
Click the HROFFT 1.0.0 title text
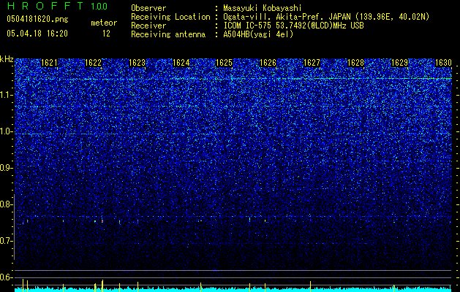(x=58, y=6)
